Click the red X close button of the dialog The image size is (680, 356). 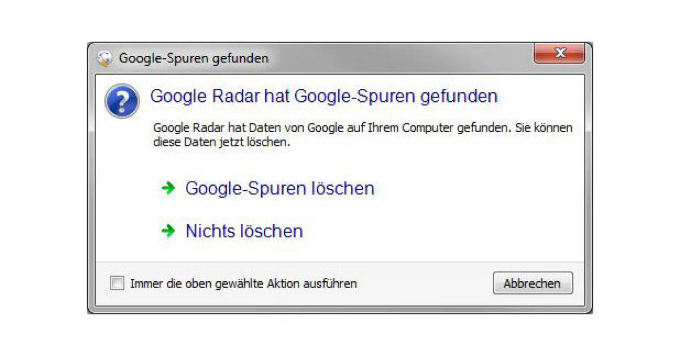[560, 53]
